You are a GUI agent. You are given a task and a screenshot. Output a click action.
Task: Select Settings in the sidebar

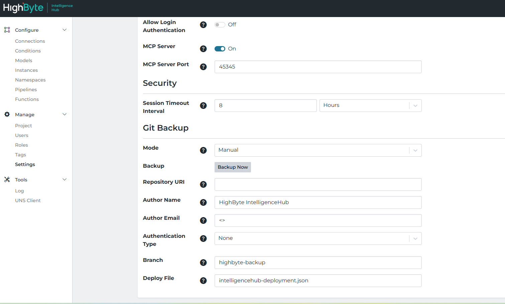point(25,164)
